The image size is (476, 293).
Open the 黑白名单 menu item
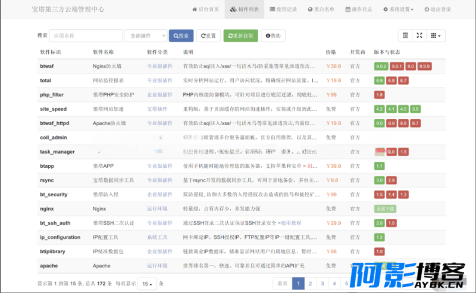click(321, 9)
